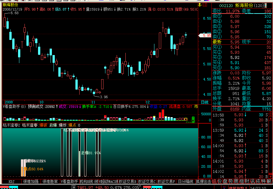Select the 指 tab in side panel

241,181
